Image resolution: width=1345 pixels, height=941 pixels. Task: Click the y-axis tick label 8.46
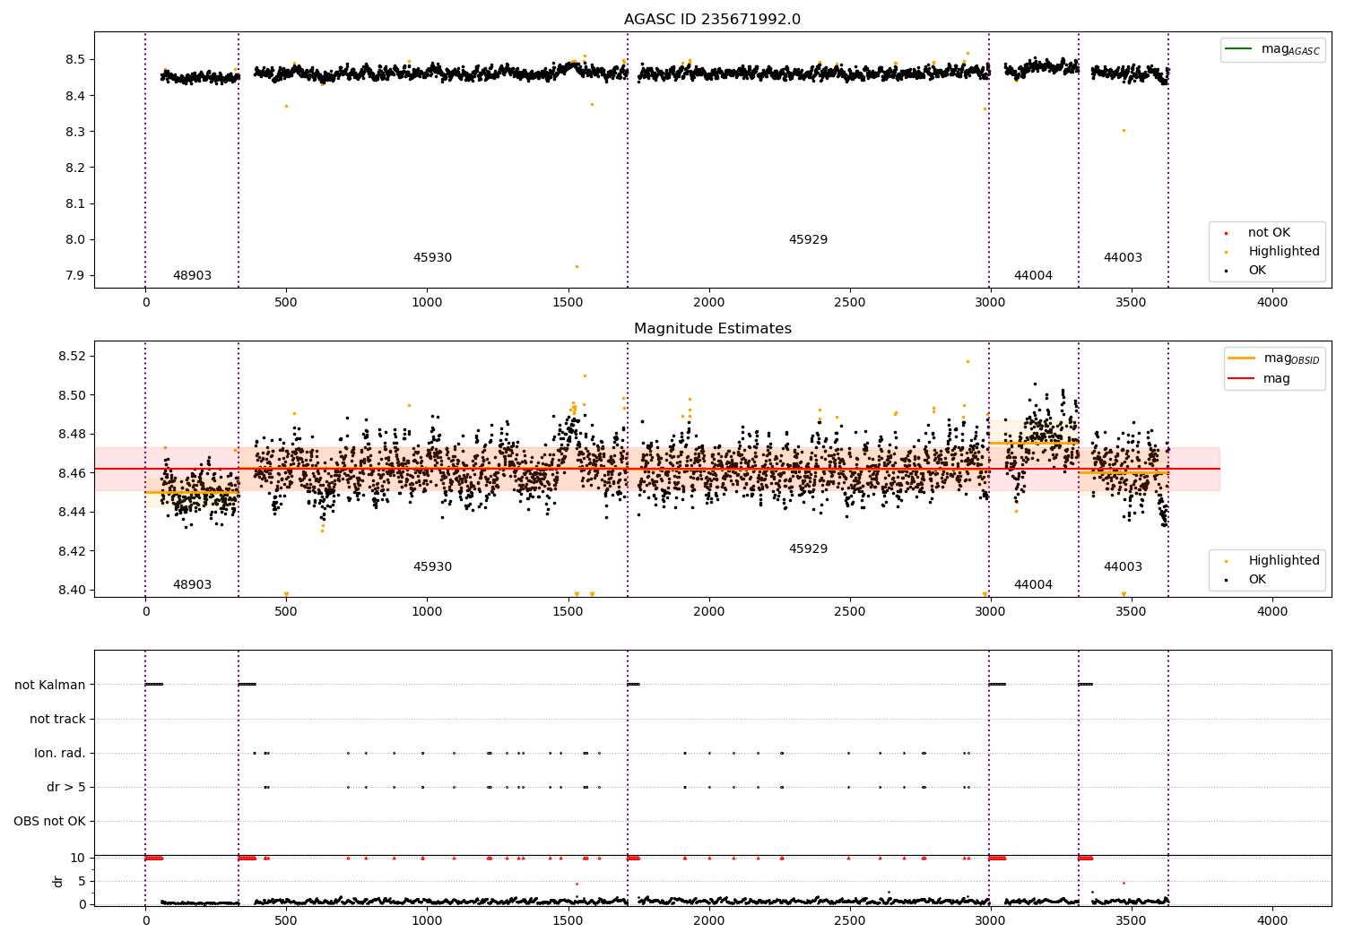pos(72,473)
